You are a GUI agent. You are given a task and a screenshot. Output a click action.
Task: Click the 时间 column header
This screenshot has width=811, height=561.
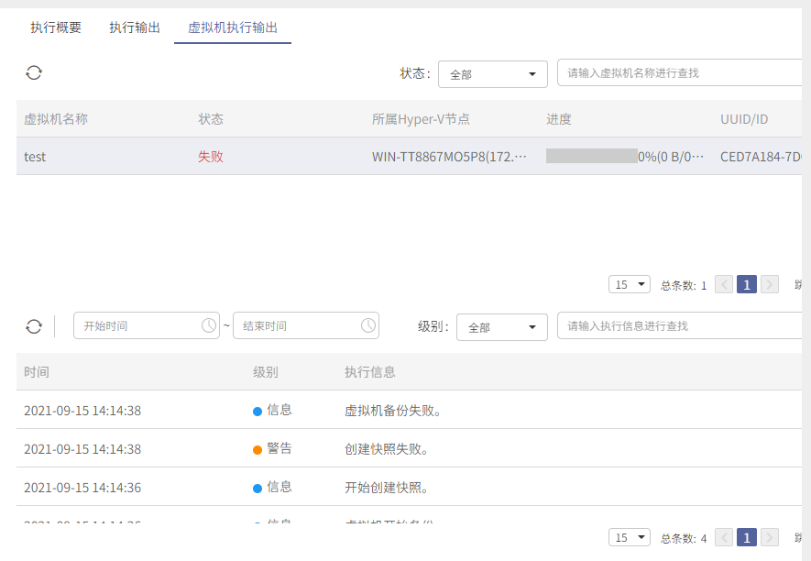click(x=37, y=372)
